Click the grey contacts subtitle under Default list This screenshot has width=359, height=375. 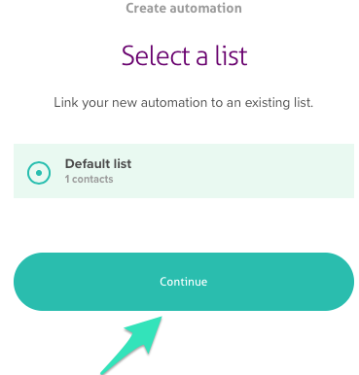(89, 179)
